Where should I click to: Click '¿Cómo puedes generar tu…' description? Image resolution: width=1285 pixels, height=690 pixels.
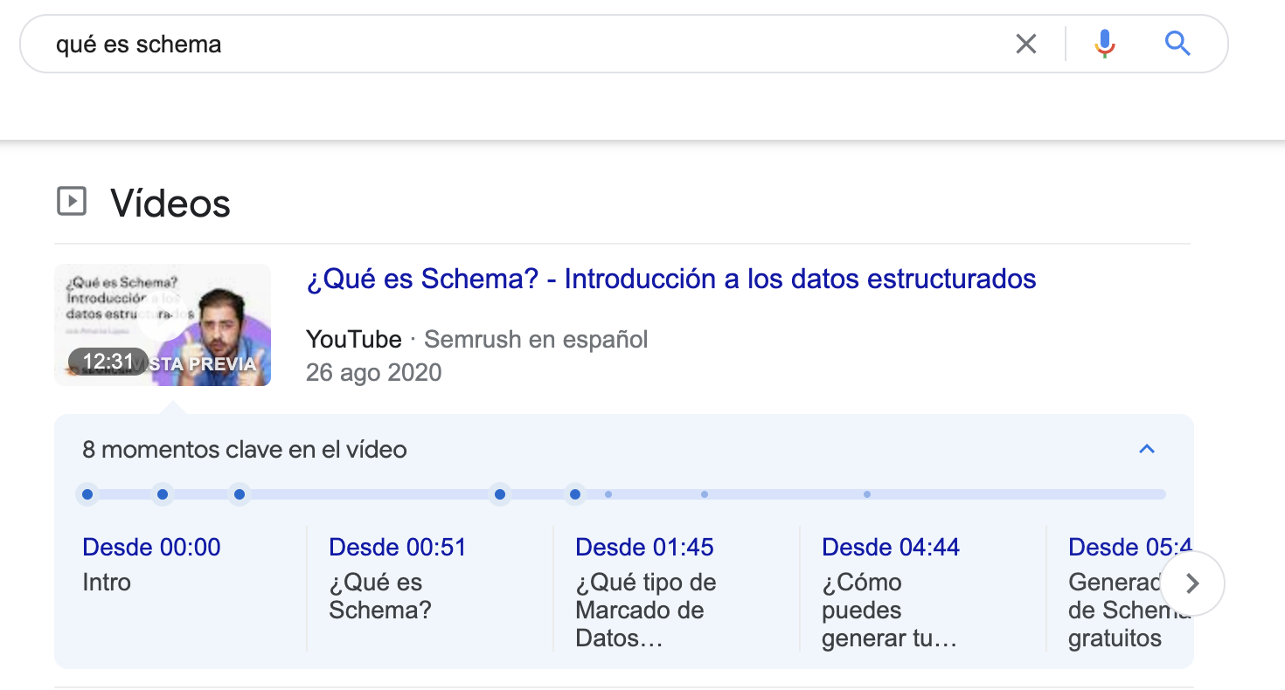click(x=889, y=611)
